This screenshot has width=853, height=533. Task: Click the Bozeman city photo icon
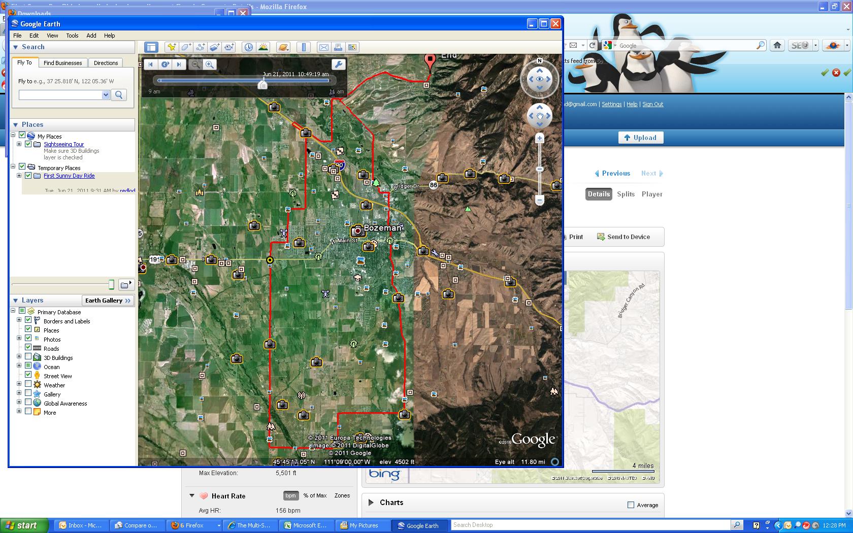[358, 231]
